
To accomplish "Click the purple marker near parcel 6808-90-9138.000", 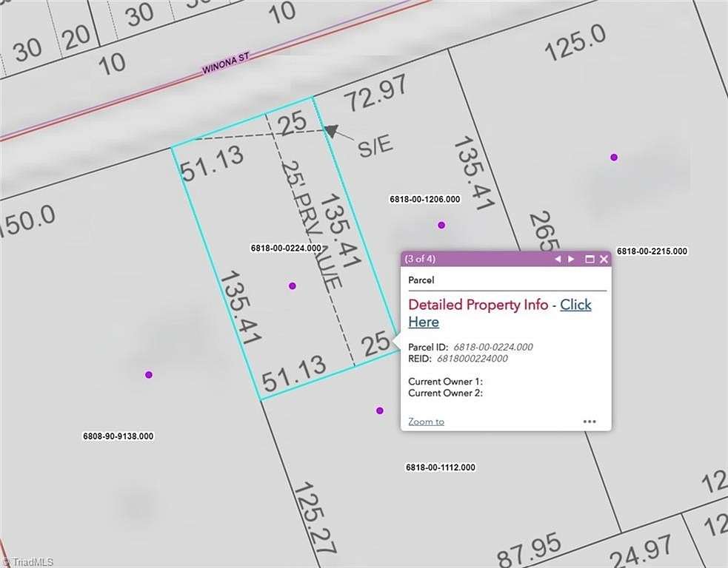I will 148,374.
